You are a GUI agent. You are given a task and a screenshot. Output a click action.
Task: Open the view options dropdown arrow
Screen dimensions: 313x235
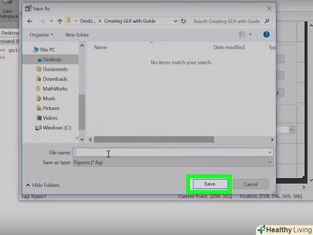[x=250, y=34]
